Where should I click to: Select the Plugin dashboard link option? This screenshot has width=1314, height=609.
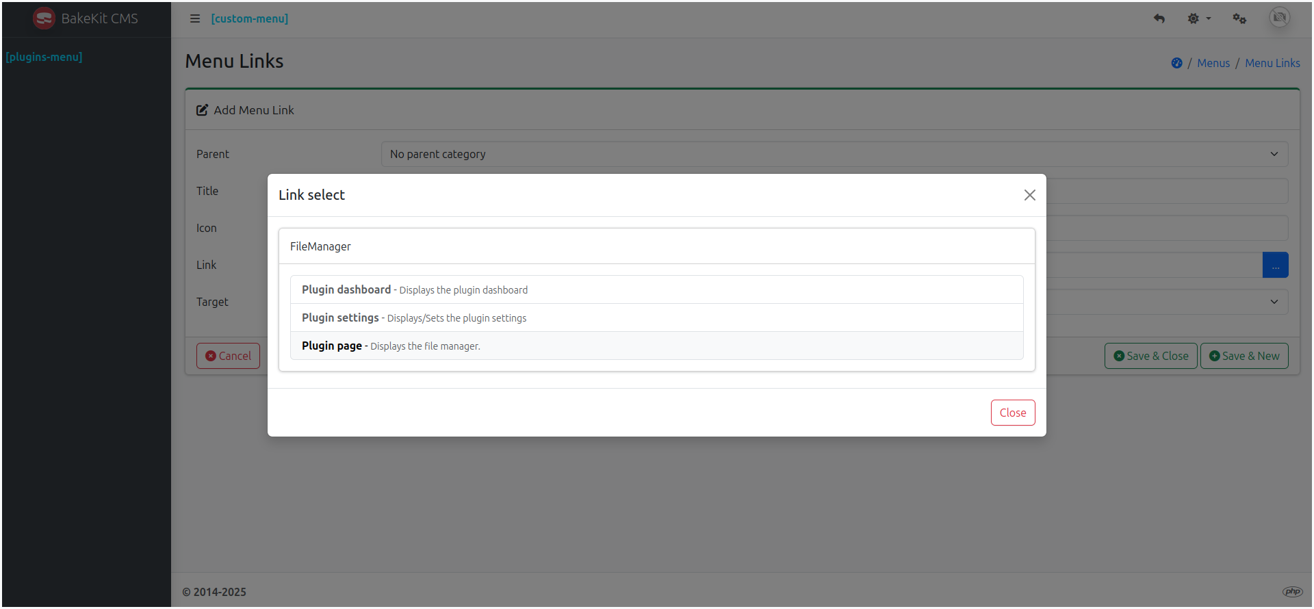click(656, 289)
